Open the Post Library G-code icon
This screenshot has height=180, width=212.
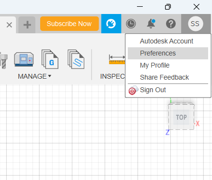[50, 59]
